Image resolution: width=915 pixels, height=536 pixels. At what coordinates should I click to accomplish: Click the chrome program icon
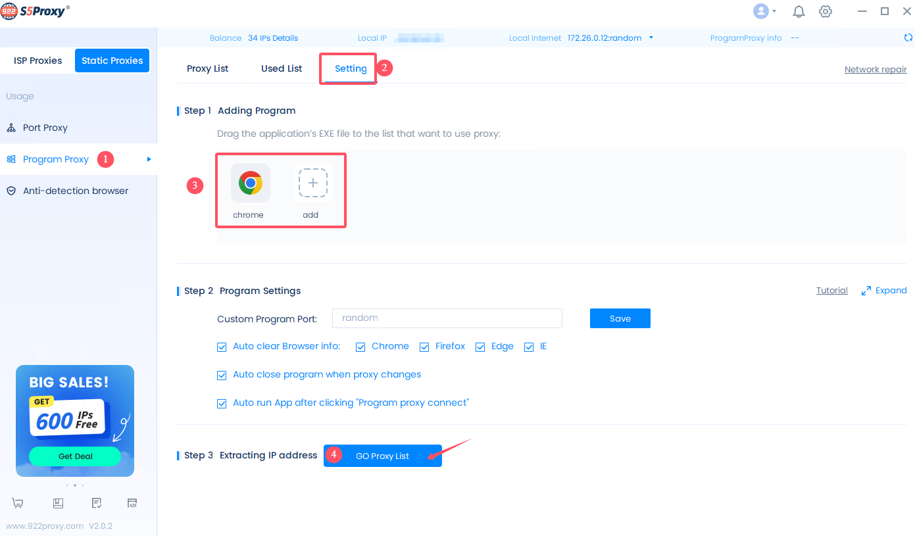pos(250,183)
